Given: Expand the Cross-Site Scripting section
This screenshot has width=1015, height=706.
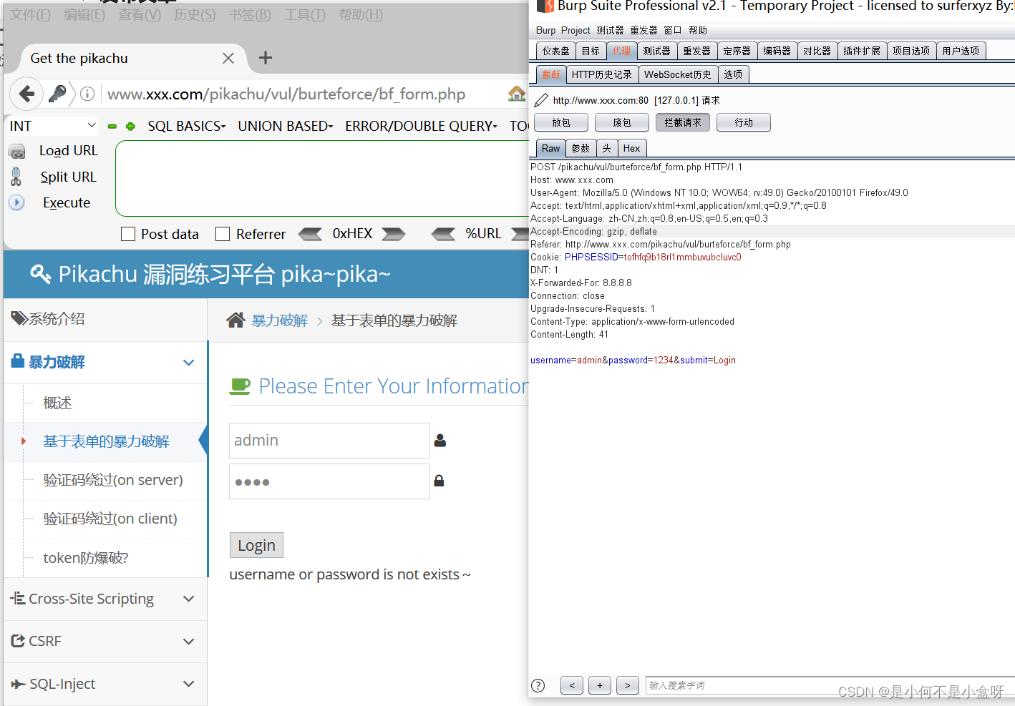Looking at the screenshot, I should point(105,599).
